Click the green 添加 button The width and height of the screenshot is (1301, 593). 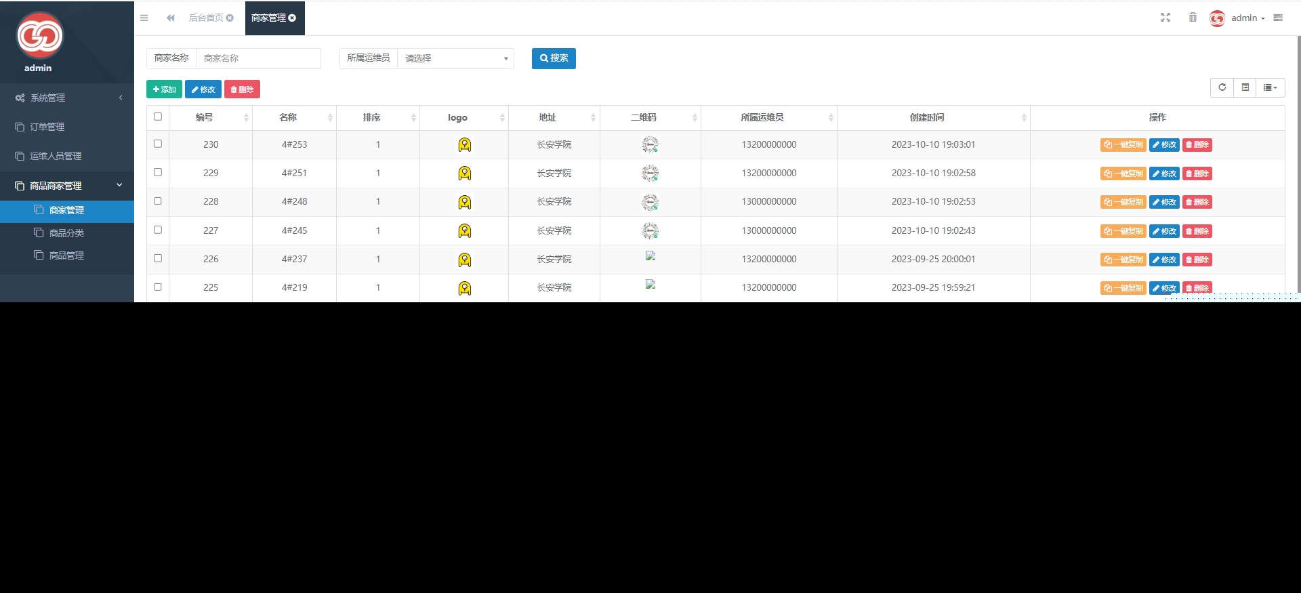click(x=164, y=89)
